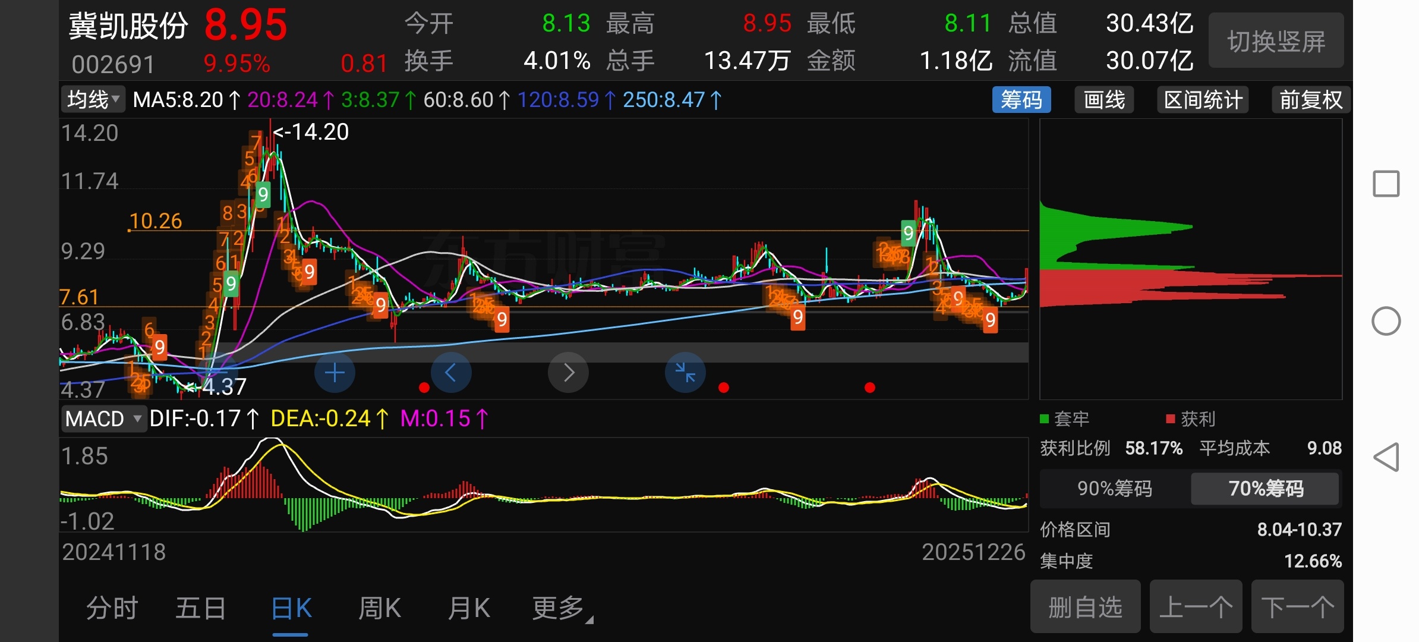This screenshot has width=1419, height=642.
Task: Click the 删自选 button
Action: [1085, 607]
